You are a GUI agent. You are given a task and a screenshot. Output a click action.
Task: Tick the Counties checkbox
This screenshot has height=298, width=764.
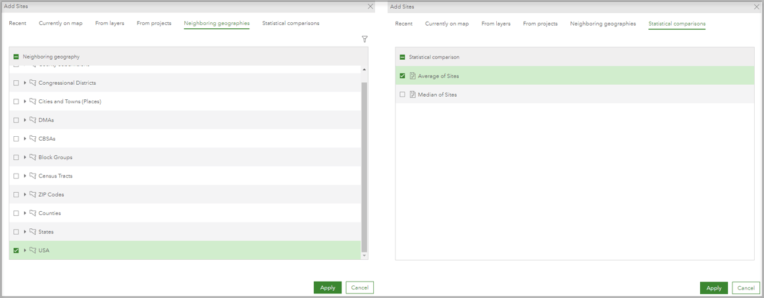[16, 212]
